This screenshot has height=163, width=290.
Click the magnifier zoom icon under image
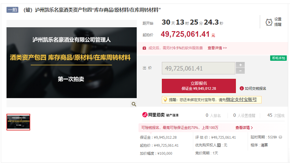coord(133,104)
